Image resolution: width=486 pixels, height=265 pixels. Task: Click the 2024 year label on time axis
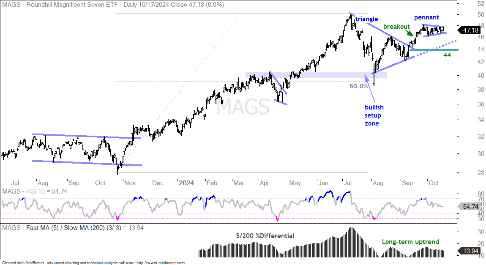pyautogui.click(x=186, y=183)
